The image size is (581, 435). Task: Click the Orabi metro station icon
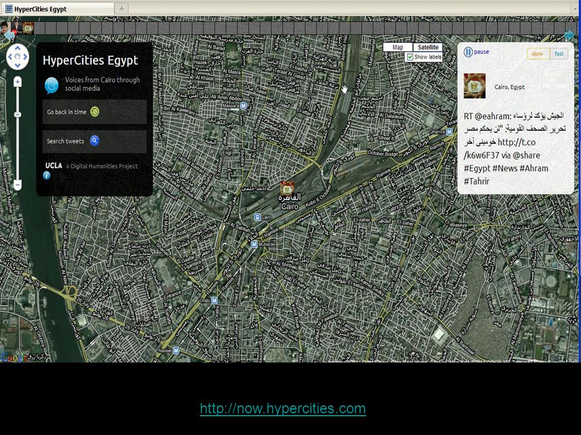click(214, 300)
